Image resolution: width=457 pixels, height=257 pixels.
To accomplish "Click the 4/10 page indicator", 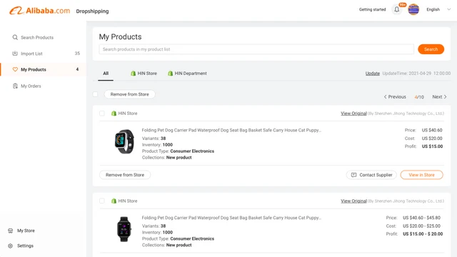I will (419, 97).
